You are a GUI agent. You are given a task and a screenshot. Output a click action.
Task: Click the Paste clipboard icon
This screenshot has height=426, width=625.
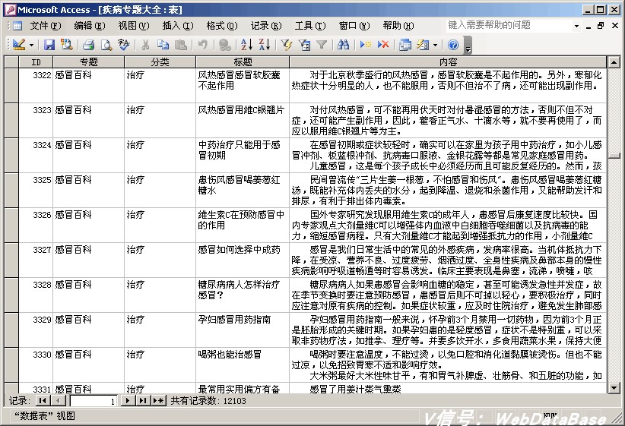[x=181, y=45]
